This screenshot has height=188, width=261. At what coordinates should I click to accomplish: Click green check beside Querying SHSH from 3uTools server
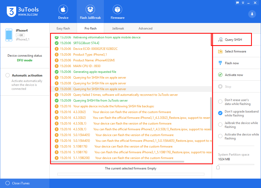pos(57,101)
